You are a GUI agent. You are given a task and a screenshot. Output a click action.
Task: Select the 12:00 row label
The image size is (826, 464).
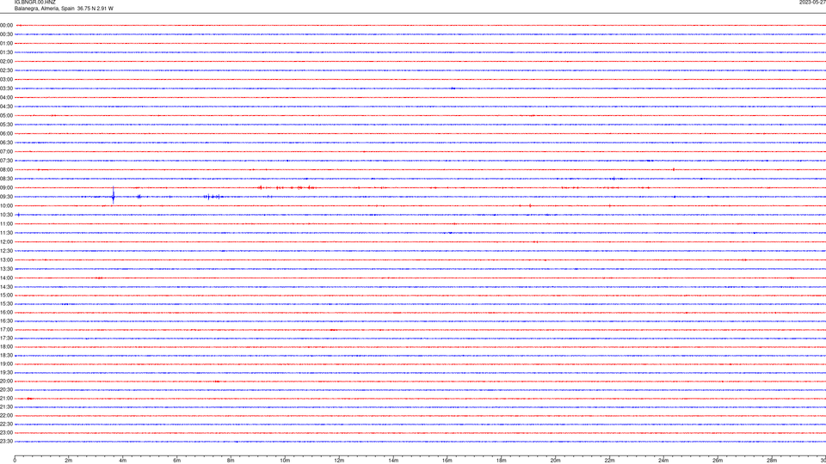click(6, 242)
